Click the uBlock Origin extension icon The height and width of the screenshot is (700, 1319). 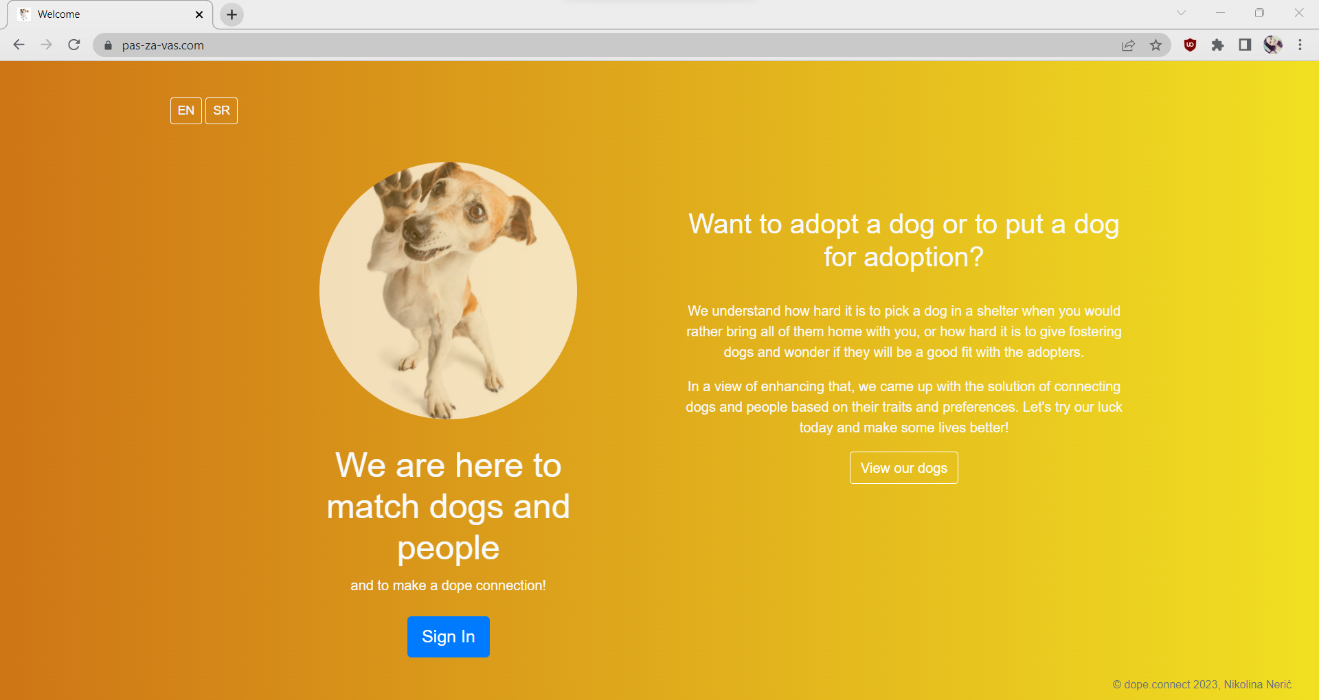pos(1189,45)
